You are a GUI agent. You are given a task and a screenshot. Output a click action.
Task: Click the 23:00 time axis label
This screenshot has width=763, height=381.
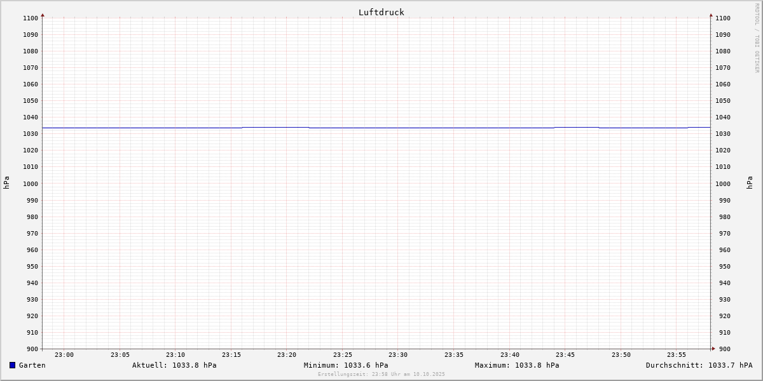click(64, 355)
